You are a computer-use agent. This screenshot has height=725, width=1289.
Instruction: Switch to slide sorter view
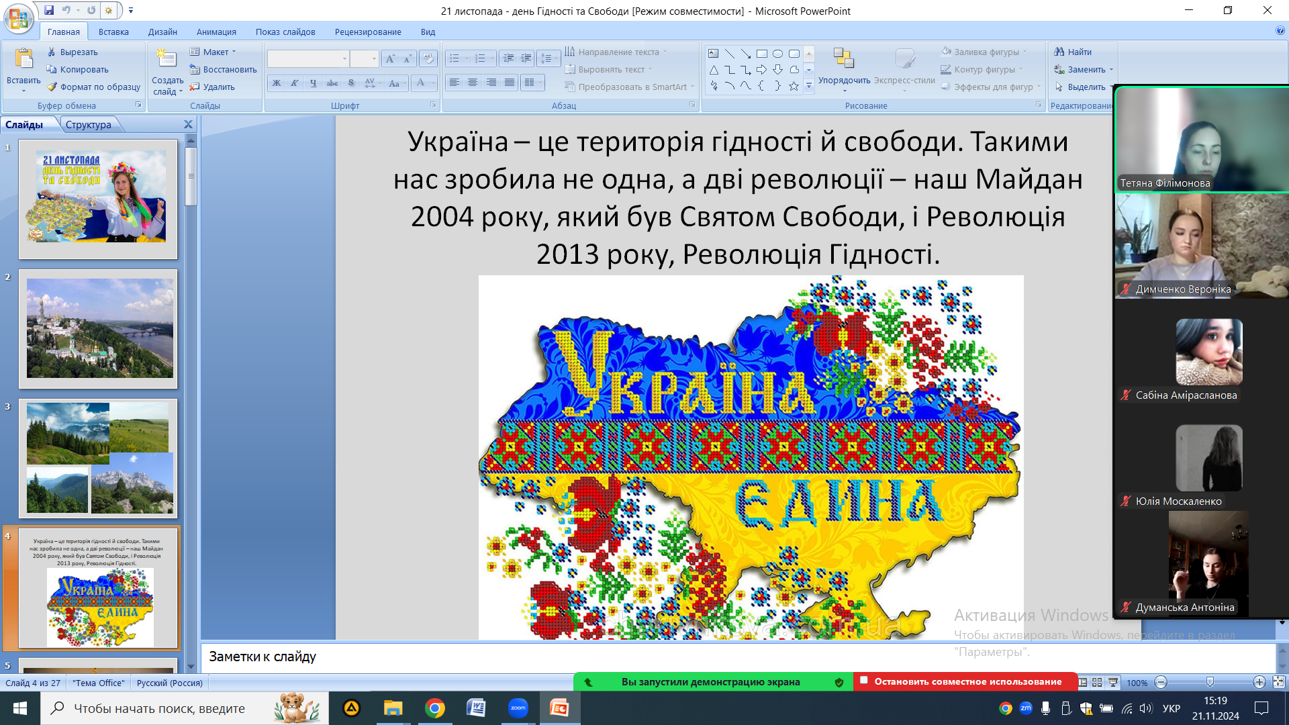coord(1097,682)
